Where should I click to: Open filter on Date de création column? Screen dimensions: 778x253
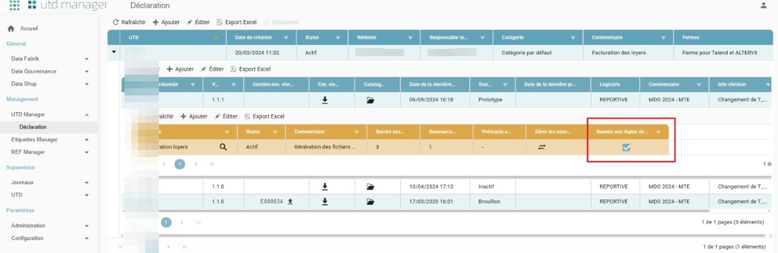coord(286,38)
